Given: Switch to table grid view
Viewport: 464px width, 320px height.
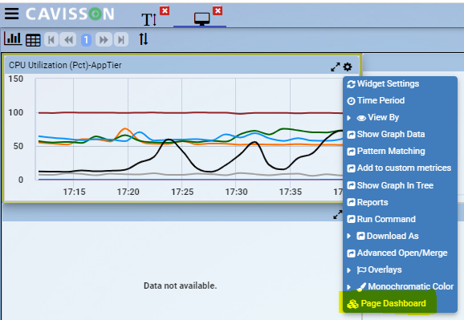Looking at the screenshot, I should point(33,40).
